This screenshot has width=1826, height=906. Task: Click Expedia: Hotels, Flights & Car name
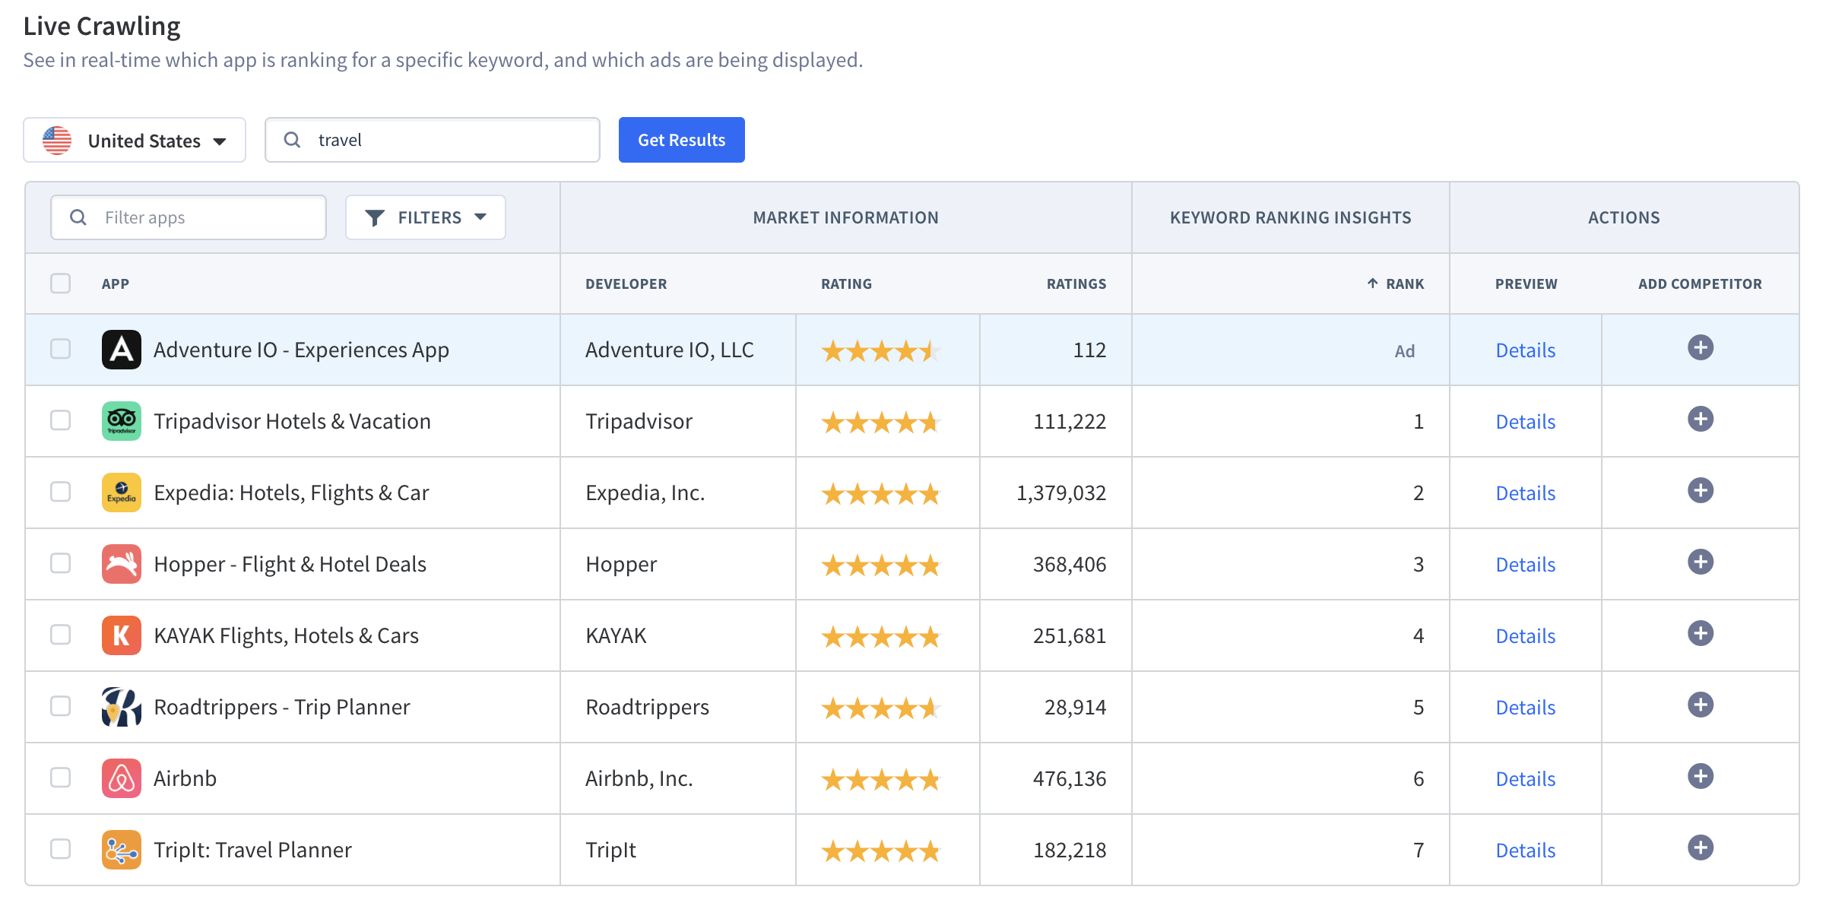click(x=292, y=493)
